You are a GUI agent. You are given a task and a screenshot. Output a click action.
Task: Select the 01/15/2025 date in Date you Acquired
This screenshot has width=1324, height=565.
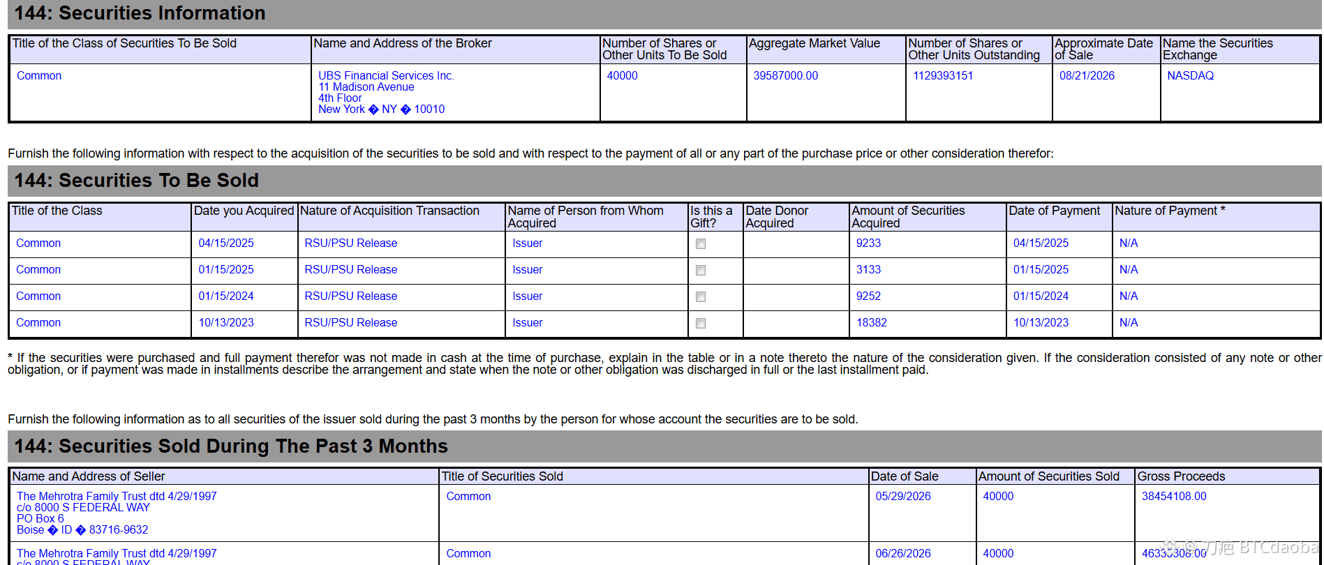226,269
